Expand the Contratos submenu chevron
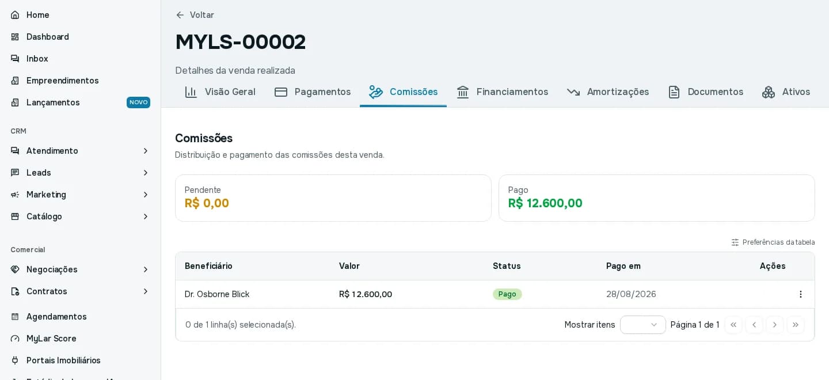 tap(146, 291)
